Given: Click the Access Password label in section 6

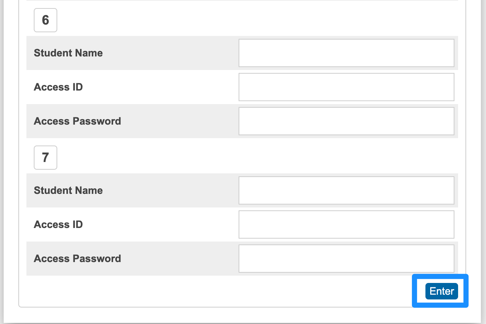Looking at the screenshot, I should tap(77, 121).
